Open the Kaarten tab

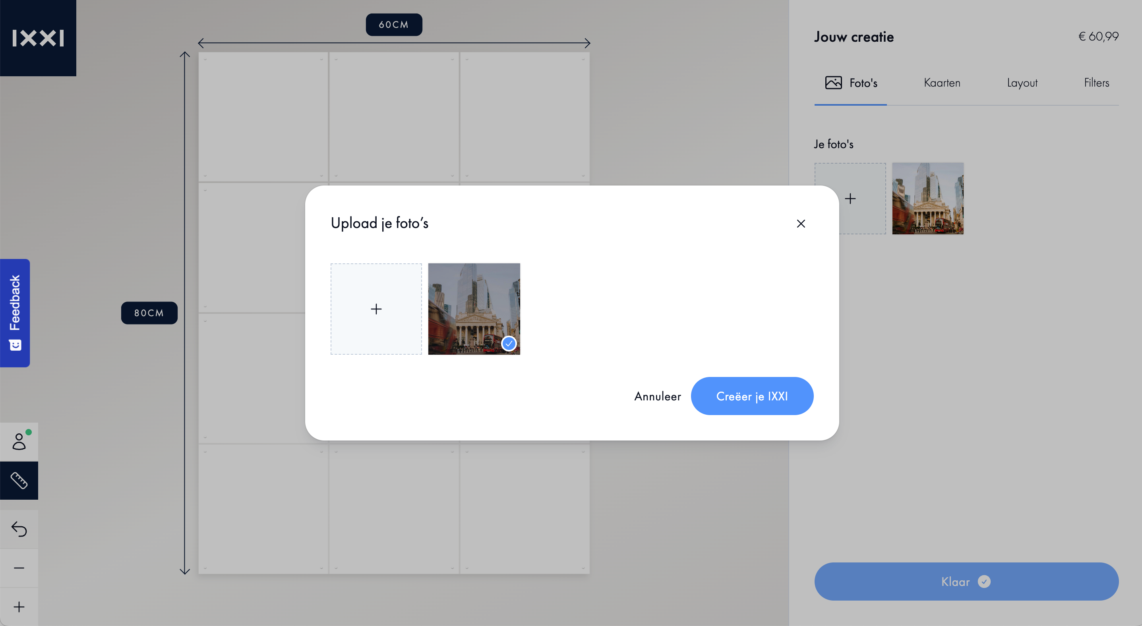(942, 83)
